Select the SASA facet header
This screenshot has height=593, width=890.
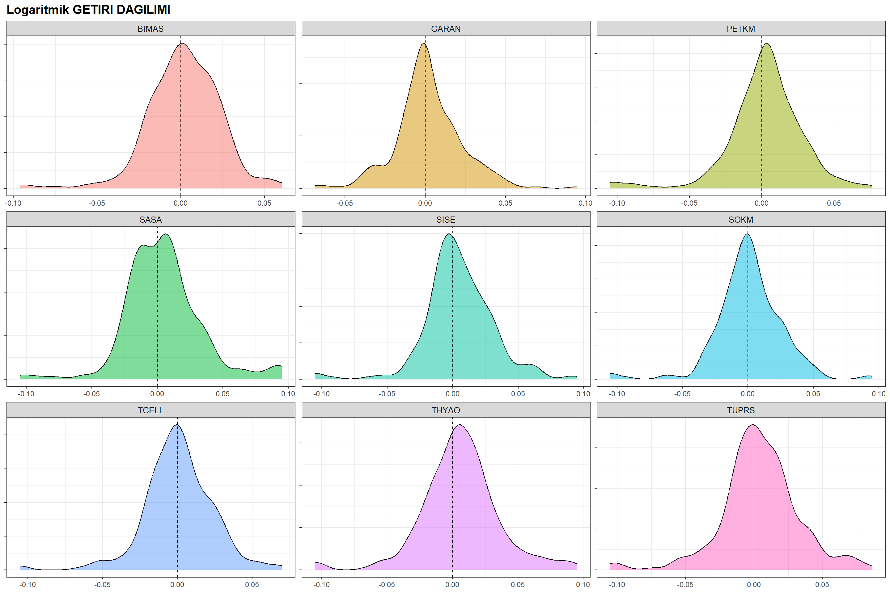point(150,219)
